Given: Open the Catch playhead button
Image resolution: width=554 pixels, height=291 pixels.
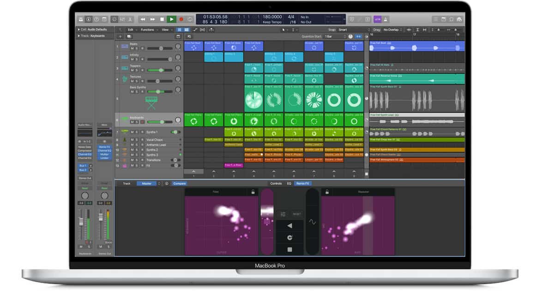Looking at the screenshot, I should point(211,30).
